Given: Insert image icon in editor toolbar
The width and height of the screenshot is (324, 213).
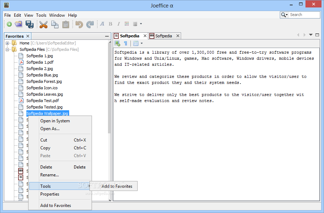Looking at the screenshot, I should (117, 43).
